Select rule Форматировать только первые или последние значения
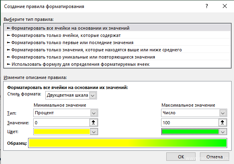 point(117,43)
